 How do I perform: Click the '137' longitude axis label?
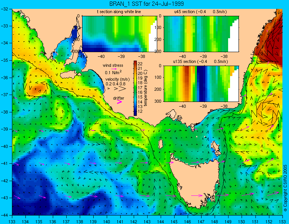tap(66, 221)
